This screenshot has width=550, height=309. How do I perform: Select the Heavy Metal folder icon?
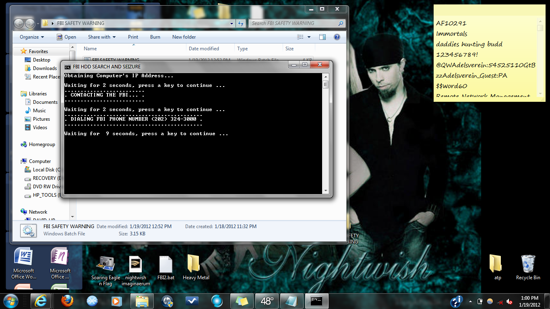pyautogui.click(x=196, y=267)
